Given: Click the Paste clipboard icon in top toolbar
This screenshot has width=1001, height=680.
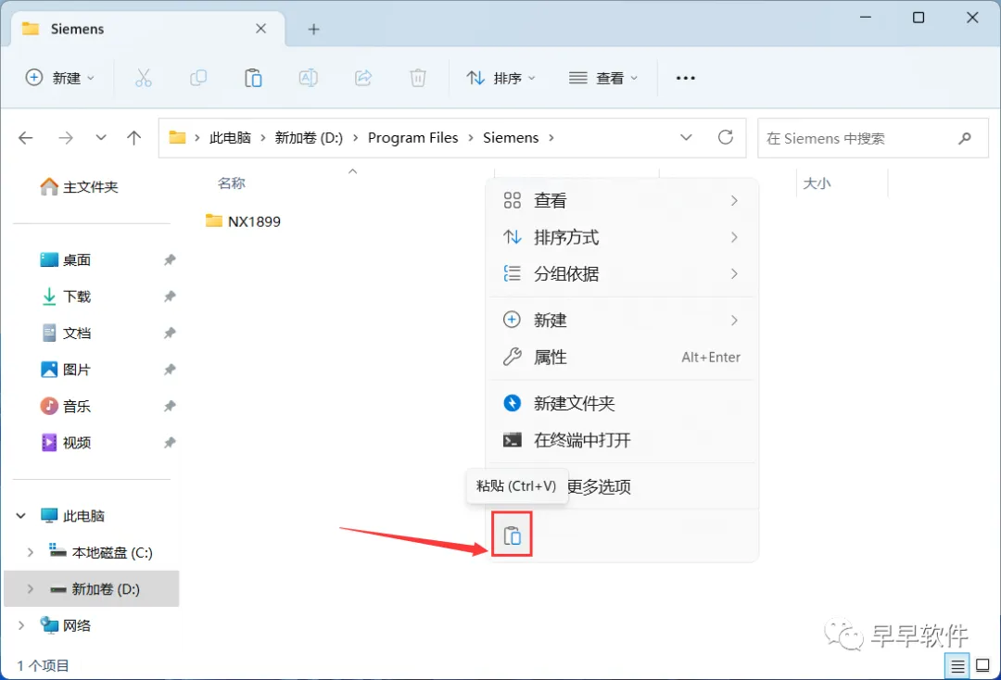Looking at the screenshot, I should click(253, 78).
